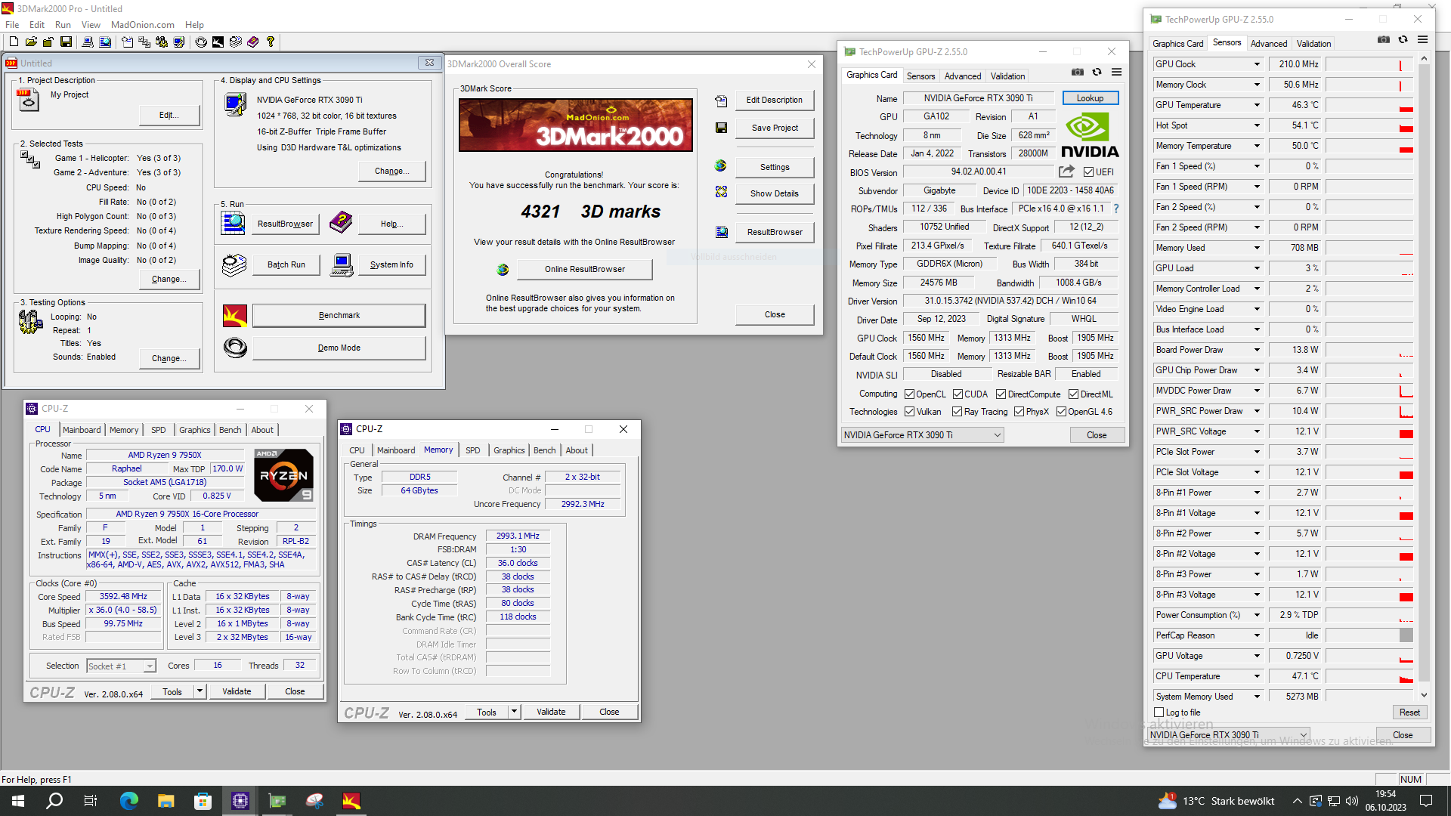The image size is (1451, 816).
Task: Toggle the Vulkan checkbox
Action: tap(910, 412)
